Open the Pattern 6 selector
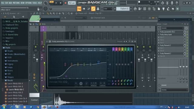The width and height of the screenshot is (194, 109). [123, 9]
